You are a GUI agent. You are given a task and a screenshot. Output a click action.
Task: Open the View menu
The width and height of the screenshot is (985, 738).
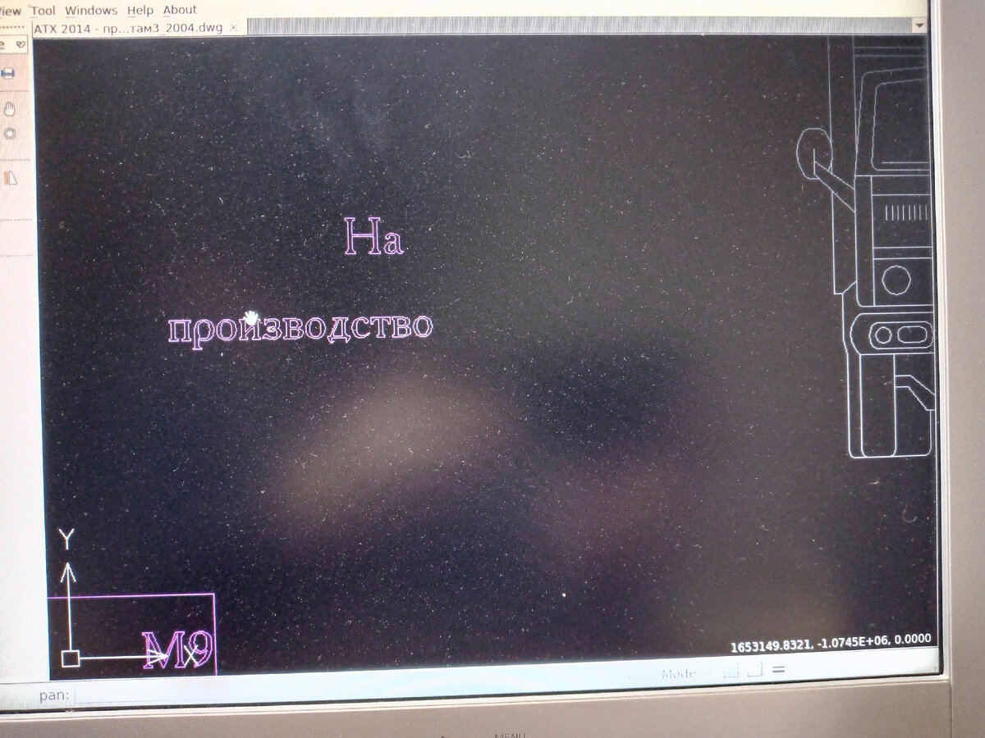10,11
